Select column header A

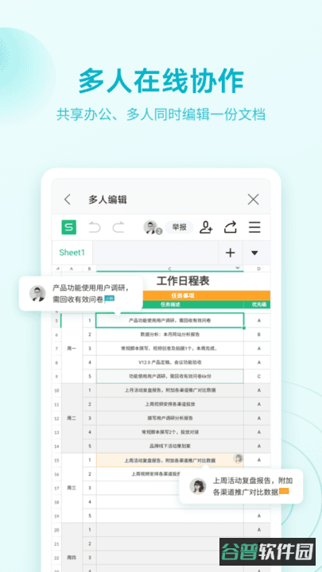[72, 269]
